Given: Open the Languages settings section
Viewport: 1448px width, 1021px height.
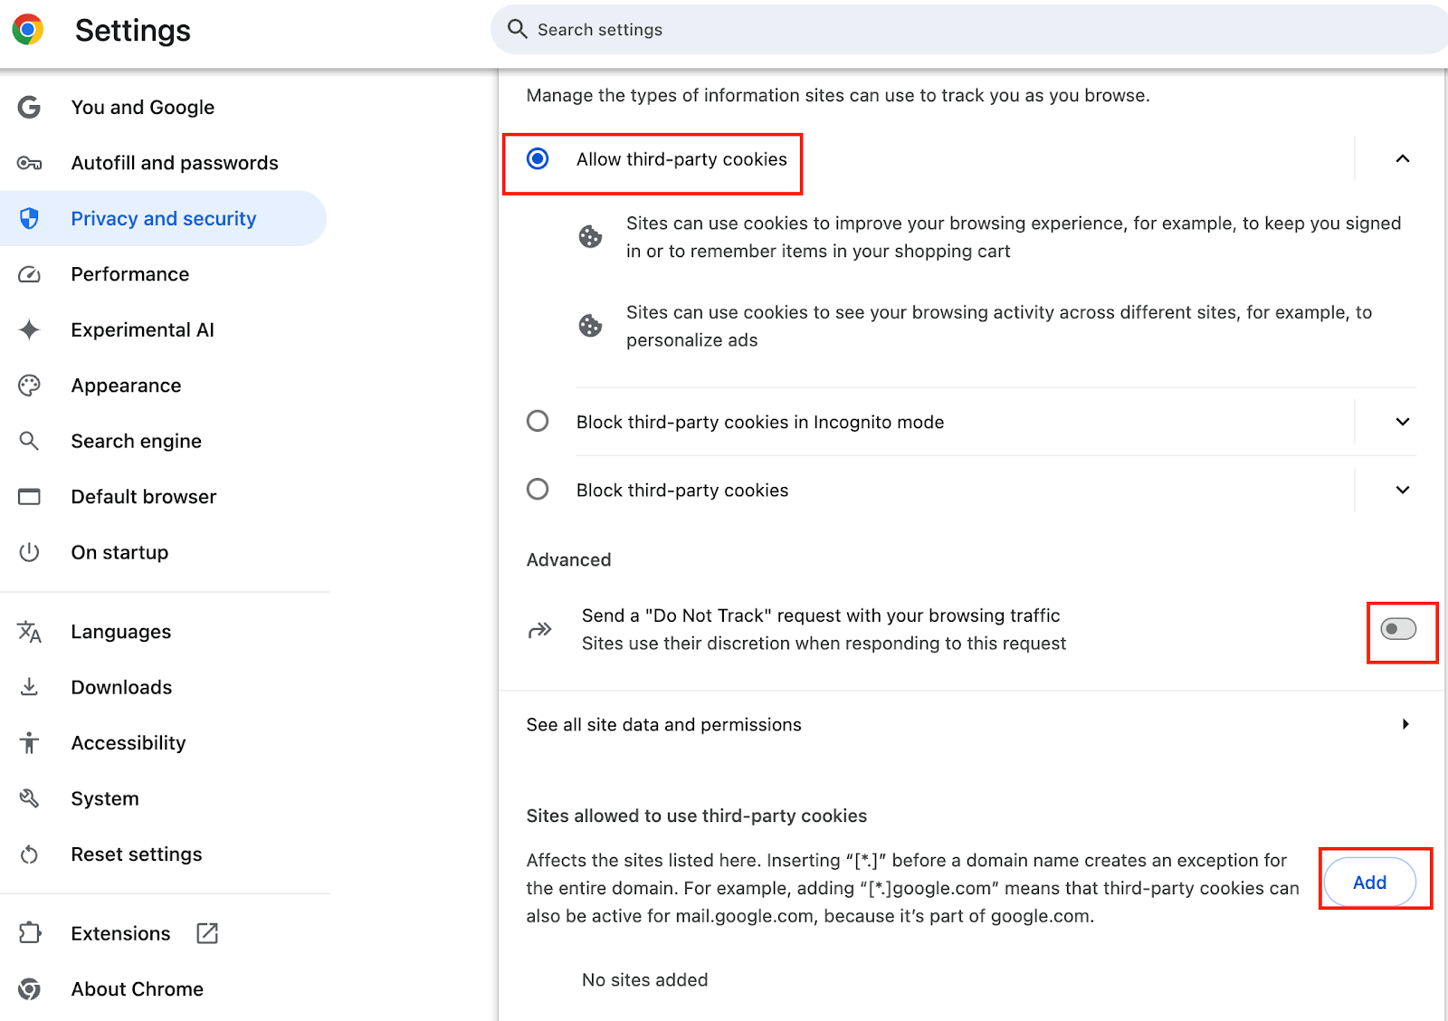Looking at the screenshot, I should tap(120, 632).
